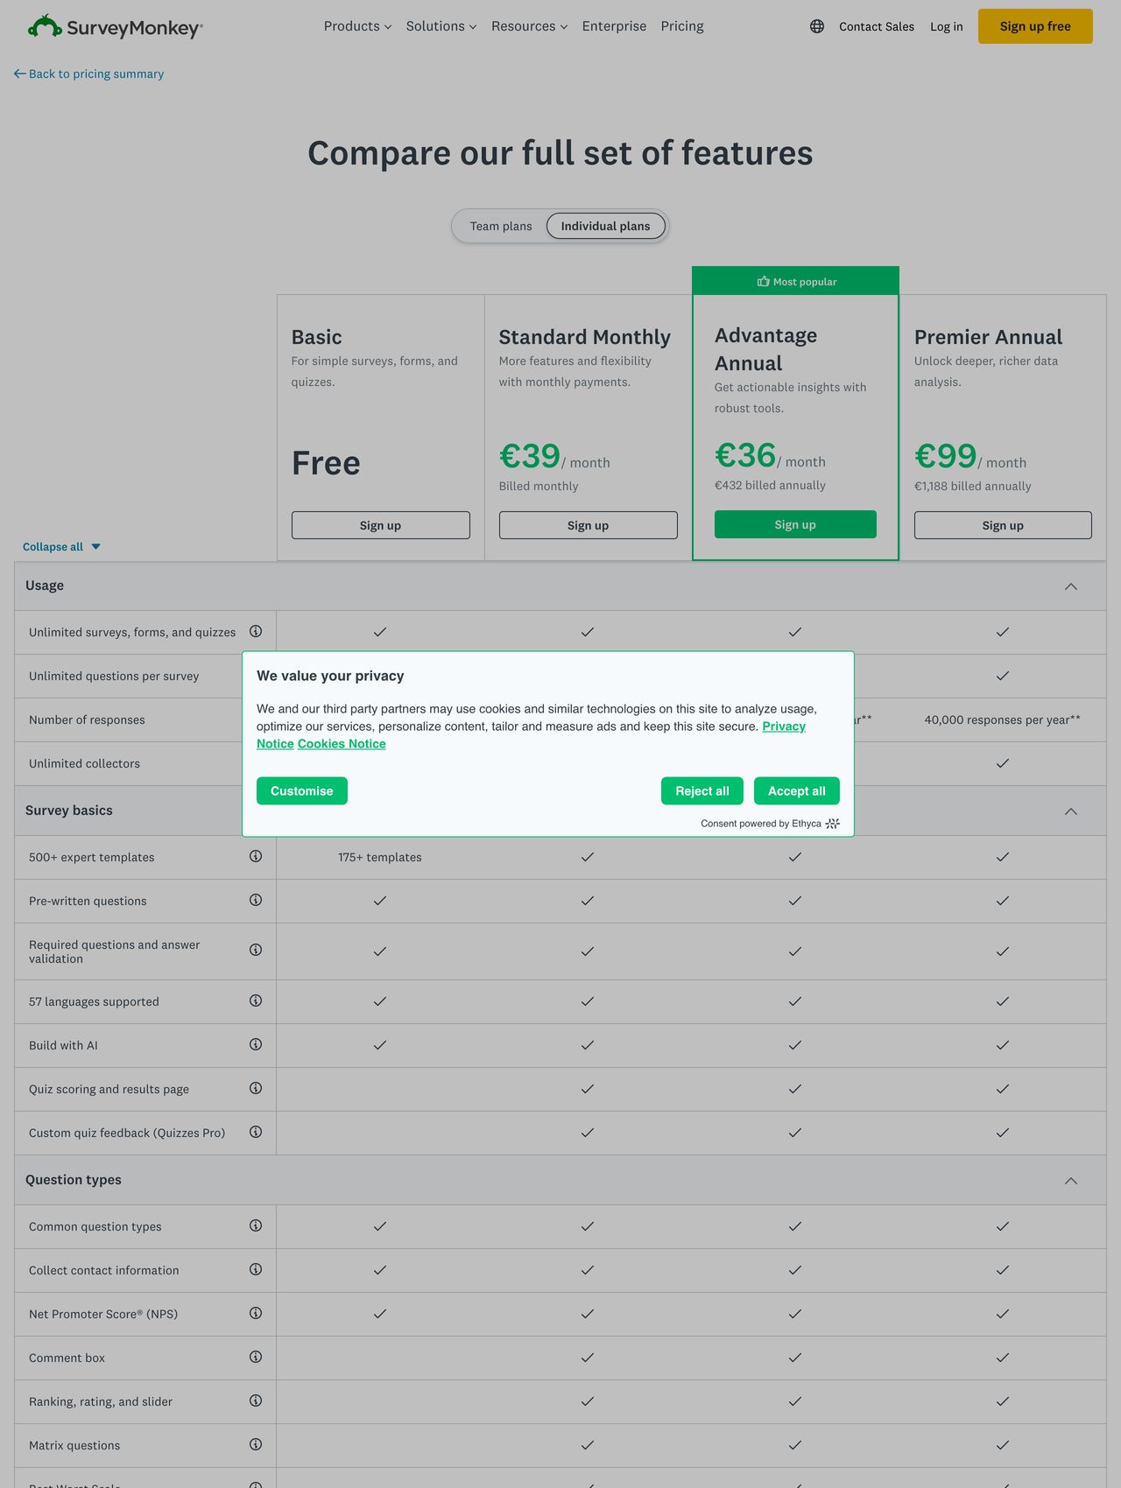The width and height of the screenshot is (1121, 1488).
Task: Click the Most popular thumbs-up badge
Action: [x=796, y=282]
